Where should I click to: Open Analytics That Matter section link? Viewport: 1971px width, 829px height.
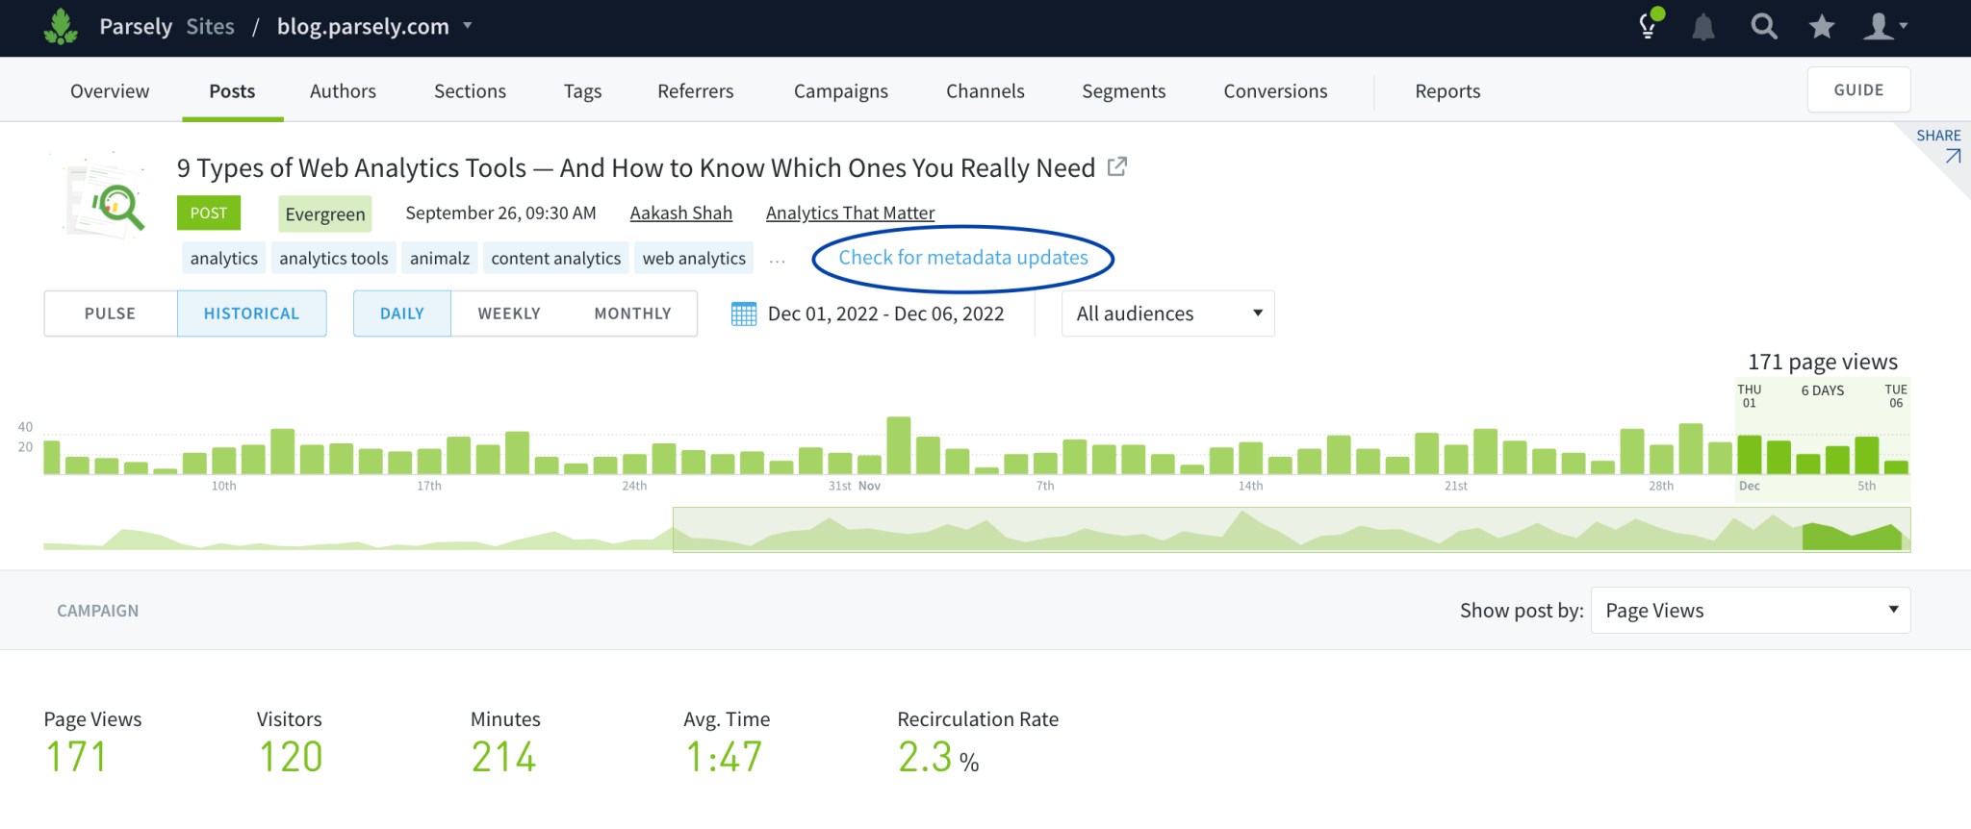[850, 213]
